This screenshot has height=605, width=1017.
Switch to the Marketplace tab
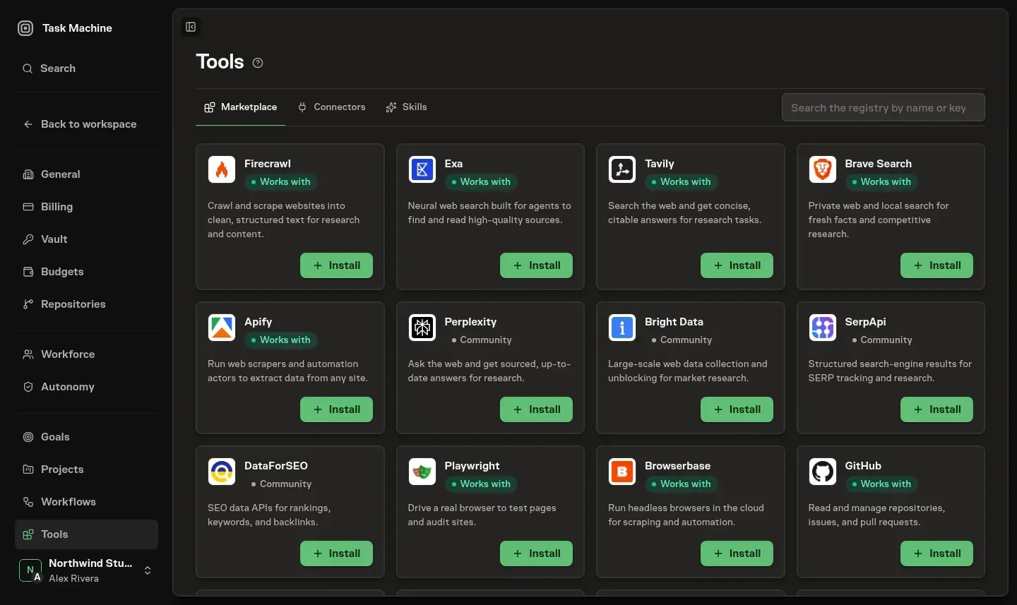click(x=240, y=107)
